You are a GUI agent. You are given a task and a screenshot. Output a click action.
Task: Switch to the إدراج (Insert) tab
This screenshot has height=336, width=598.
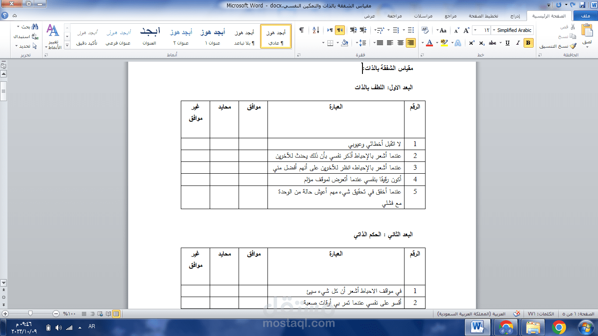[x=515, y=16]
